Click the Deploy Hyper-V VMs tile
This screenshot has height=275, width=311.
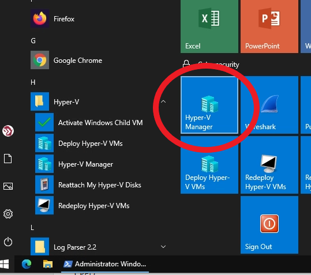coord(209,165)
